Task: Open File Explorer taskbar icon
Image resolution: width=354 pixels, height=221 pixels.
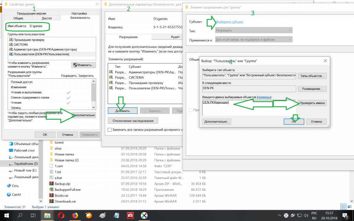Action: tap(47, 215)
